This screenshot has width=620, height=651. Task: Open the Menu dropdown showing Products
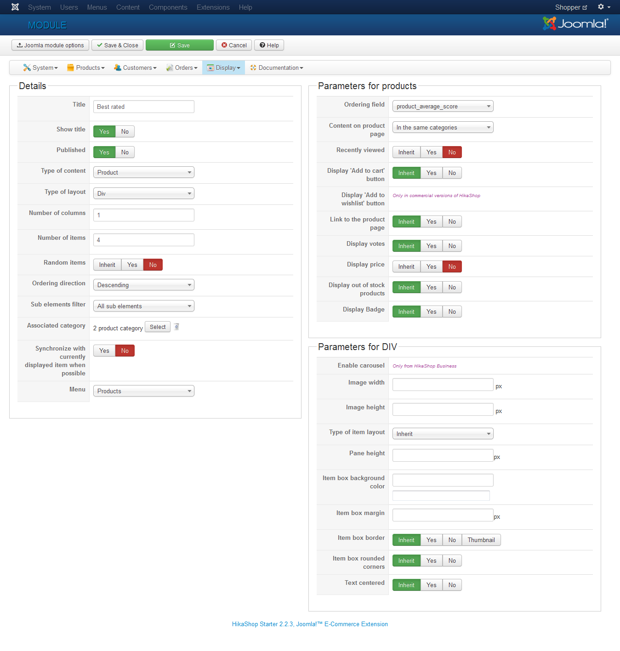pyautogui.click(x=144, y=391)
